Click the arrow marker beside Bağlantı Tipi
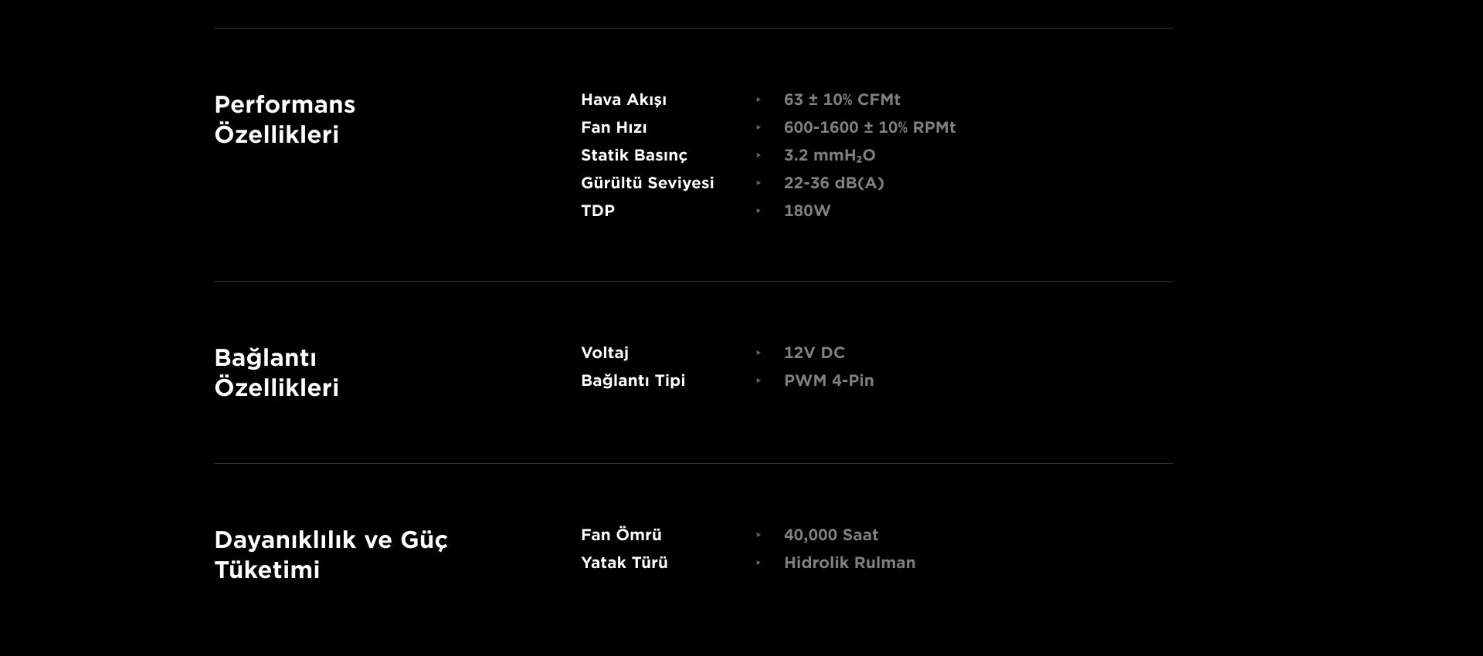Viewport: 1483px width, 656px height. [x=758, y=380]
